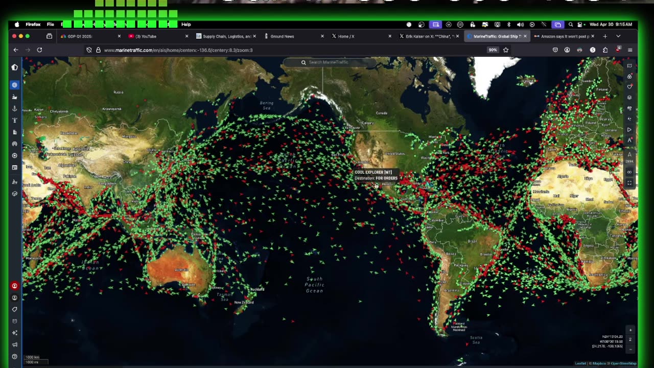Toggle the fullscreen map icon

[629, 182]
